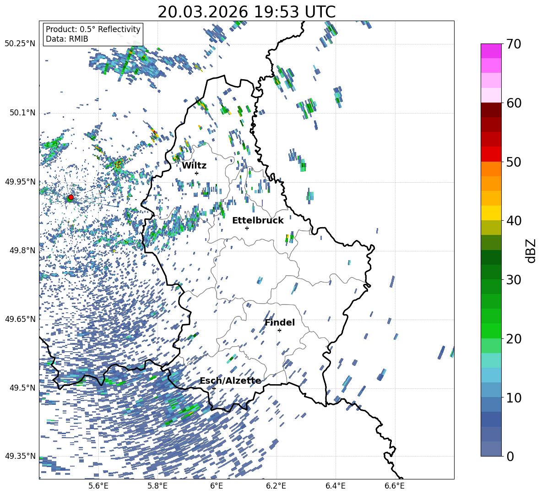Click the 50.25°N latitude tick label
The height and width of the screenshot is (495, 542).
coord(20,44)
